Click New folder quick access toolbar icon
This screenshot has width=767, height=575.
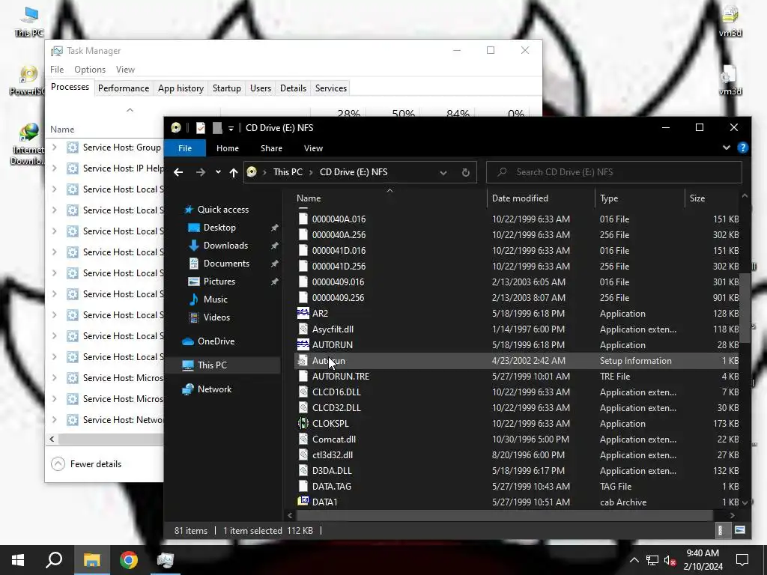217,127
